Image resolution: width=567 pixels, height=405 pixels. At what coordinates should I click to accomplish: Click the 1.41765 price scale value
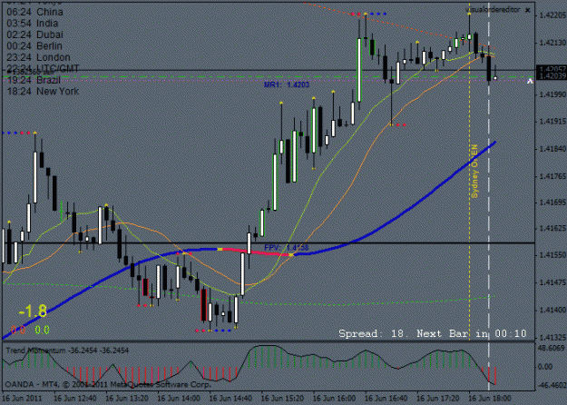[552, 176]
